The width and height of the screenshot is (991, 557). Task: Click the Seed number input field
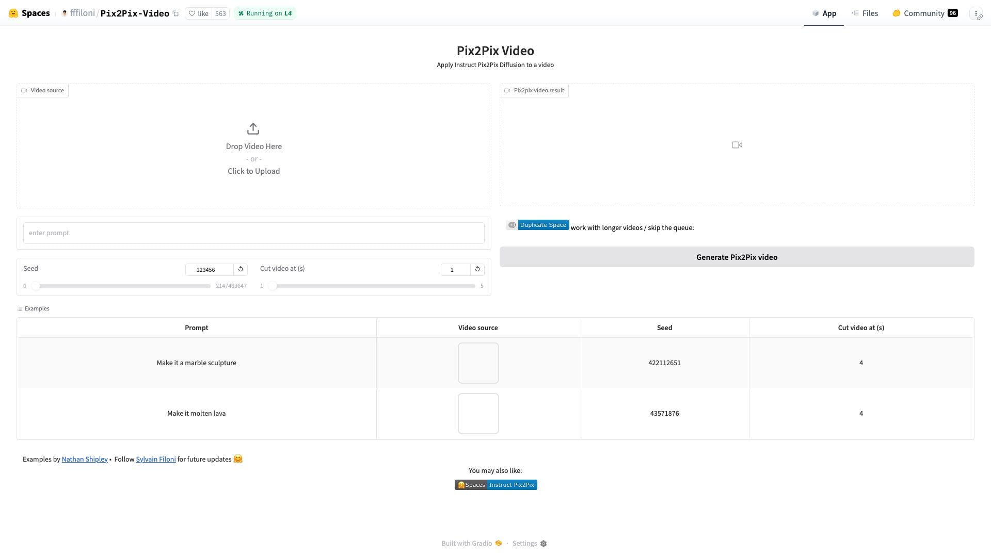pos(210,270)
